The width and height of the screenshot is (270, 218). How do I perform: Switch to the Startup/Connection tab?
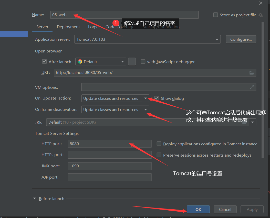pos(161,27)
